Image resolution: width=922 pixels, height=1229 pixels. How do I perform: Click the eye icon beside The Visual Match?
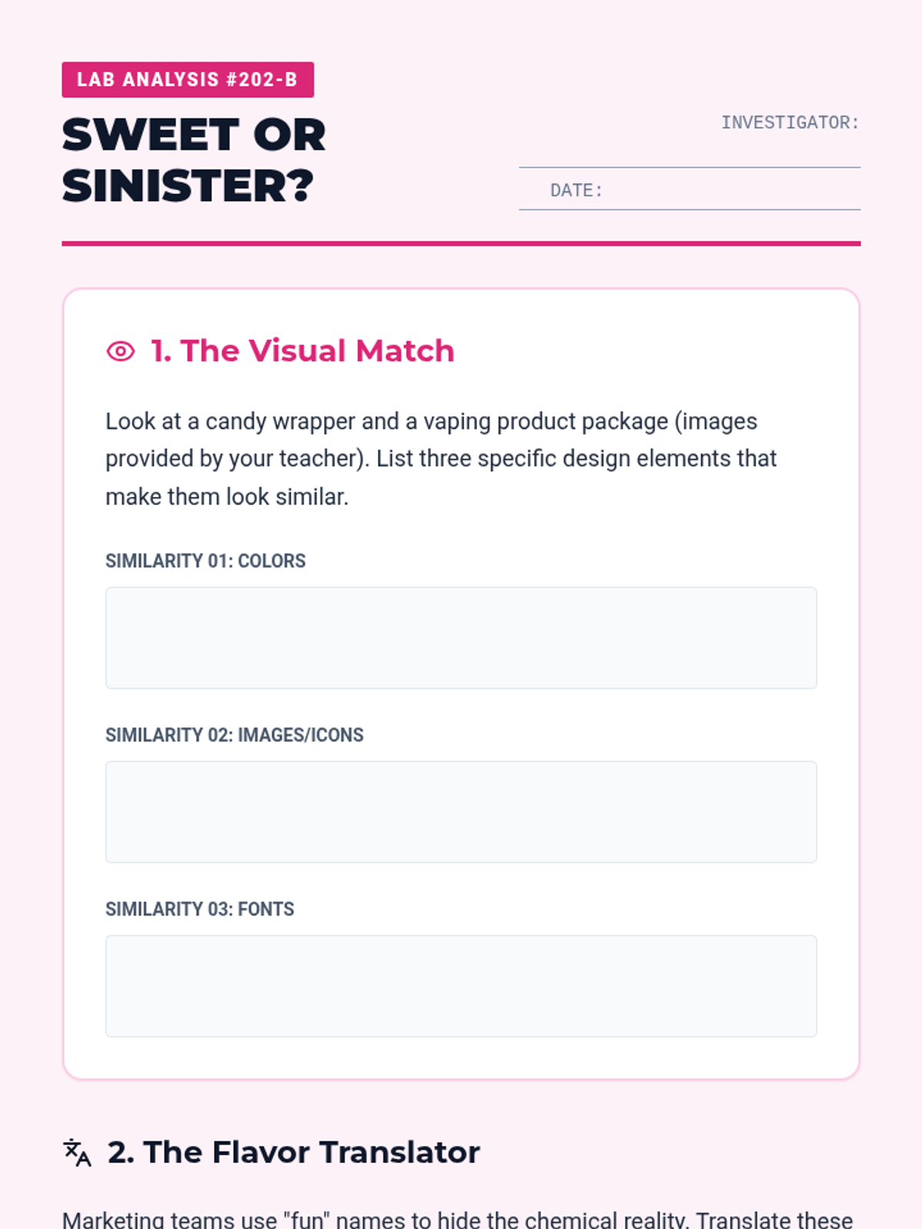pyautogui.click(x=121, y=351)
